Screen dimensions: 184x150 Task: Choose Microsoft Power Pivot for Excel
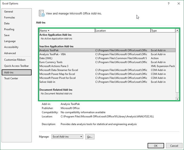(x=57, y=78)
